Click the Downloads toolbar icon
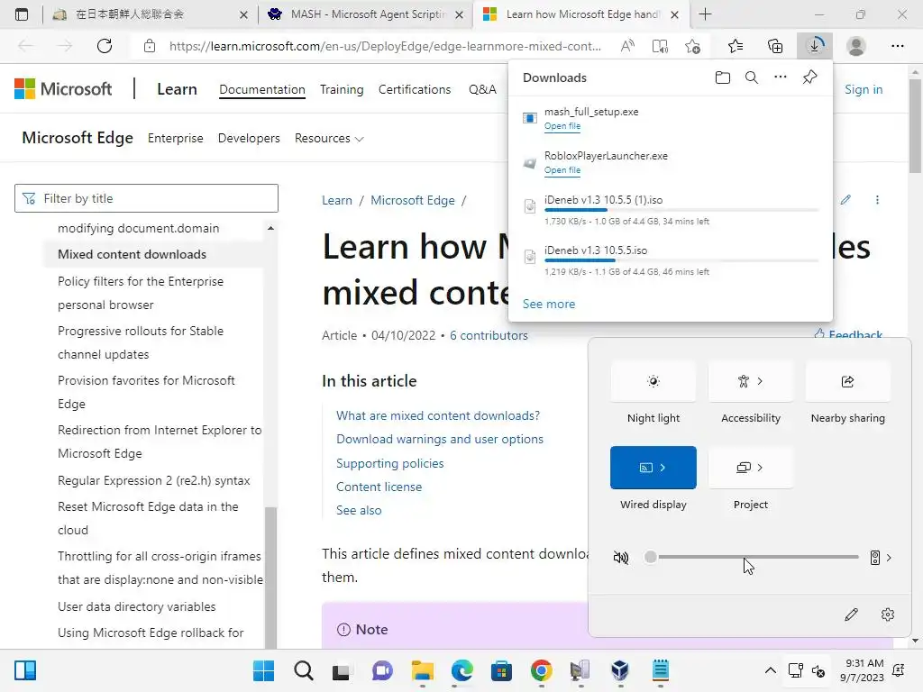Viewport: 923px width, 692px height. 815,46
